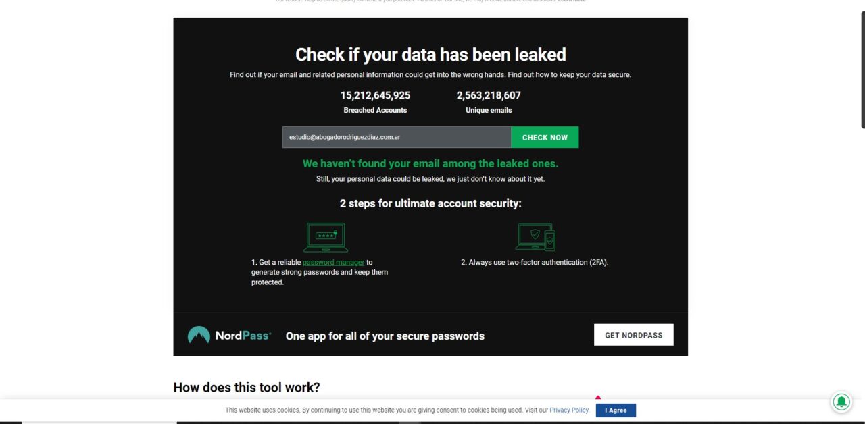Click the NordPass mountain logo
The height and width of the screenshot is (424, 865).
click(x=199, y=335)
